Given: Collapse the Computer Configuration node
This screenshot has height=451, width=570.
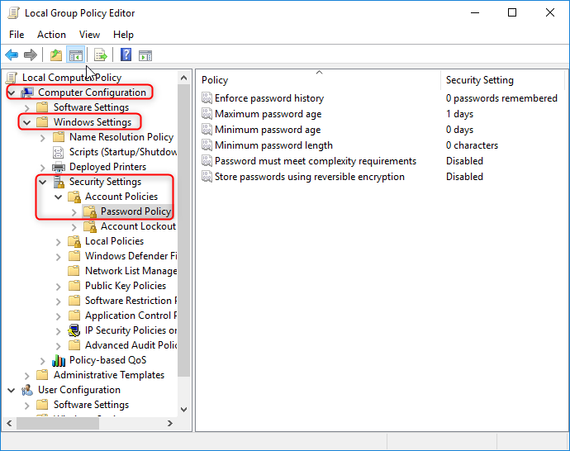Looking at the screenshot, I should pyautogui.click(x=11, y=93).
